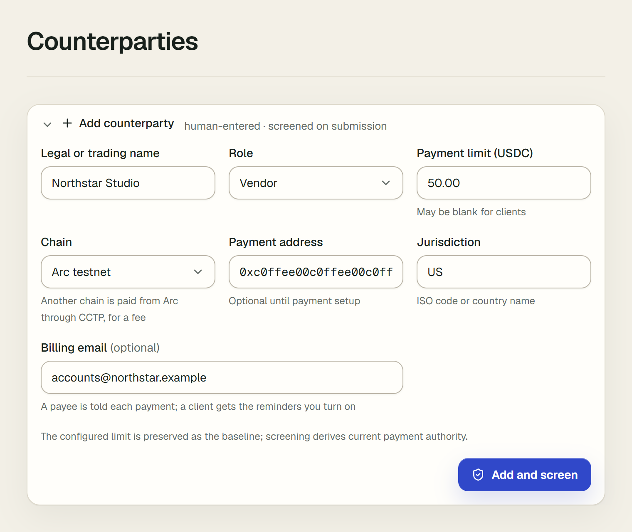Collapse the Add counterparty section chevron
The image size is (632, 532).
47,124
